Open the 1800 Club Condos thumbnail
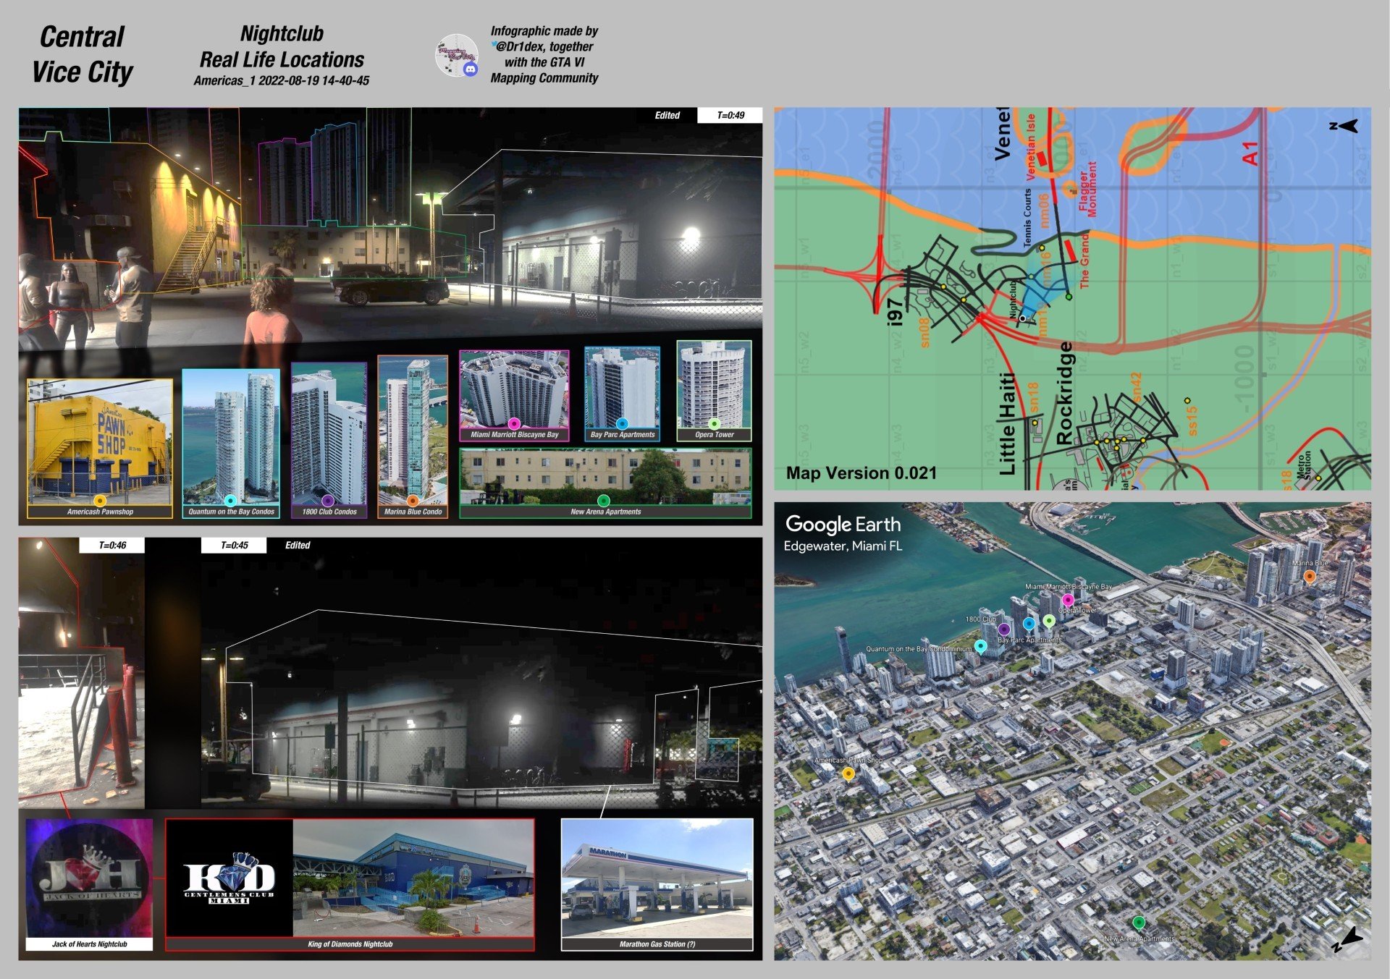This screenshot has height=979, width=1390. coord(329,441)
